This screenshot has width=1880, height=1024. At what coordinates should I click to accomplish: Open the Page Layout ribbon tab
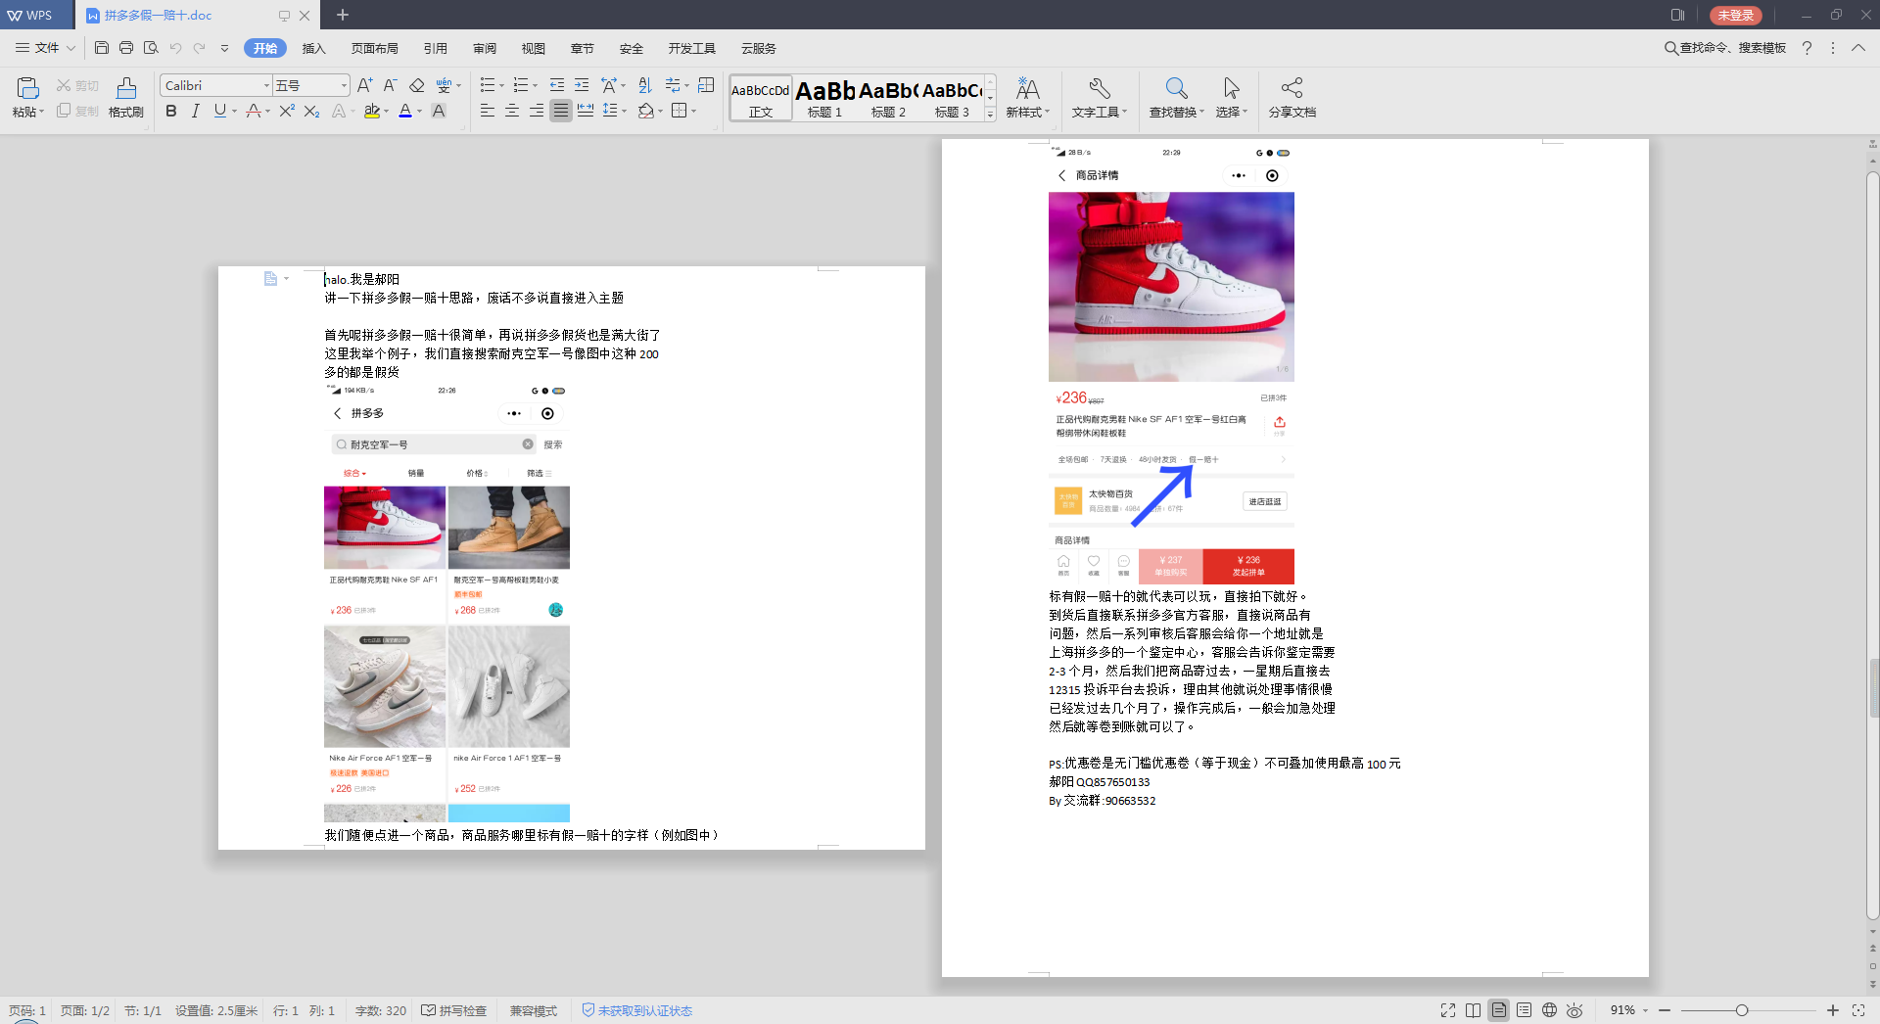375,48
